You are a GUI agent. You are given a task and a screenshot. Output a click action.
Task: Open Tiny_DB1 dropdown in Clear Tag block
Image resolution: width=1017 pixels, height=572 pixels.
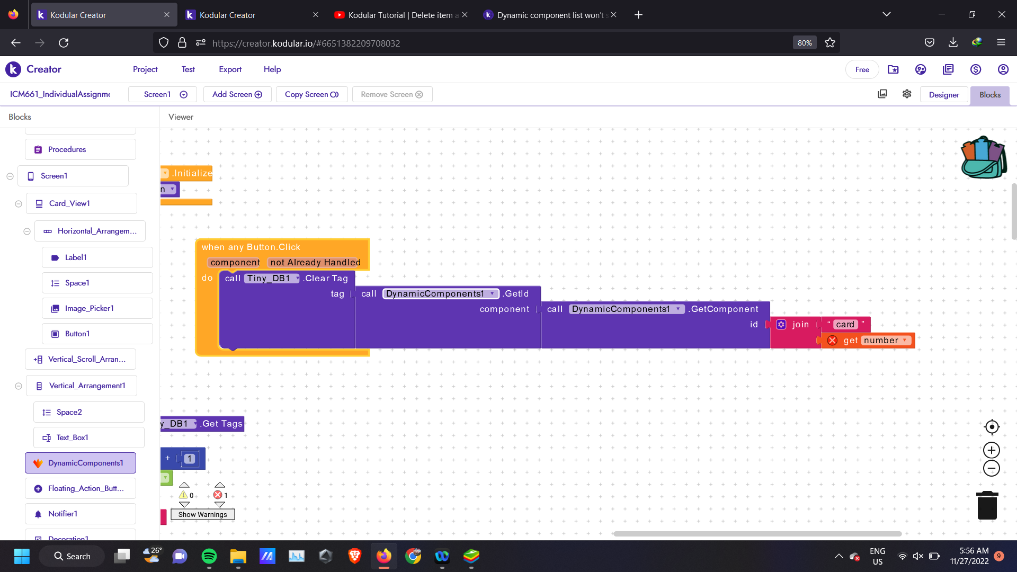pos(272,278)
